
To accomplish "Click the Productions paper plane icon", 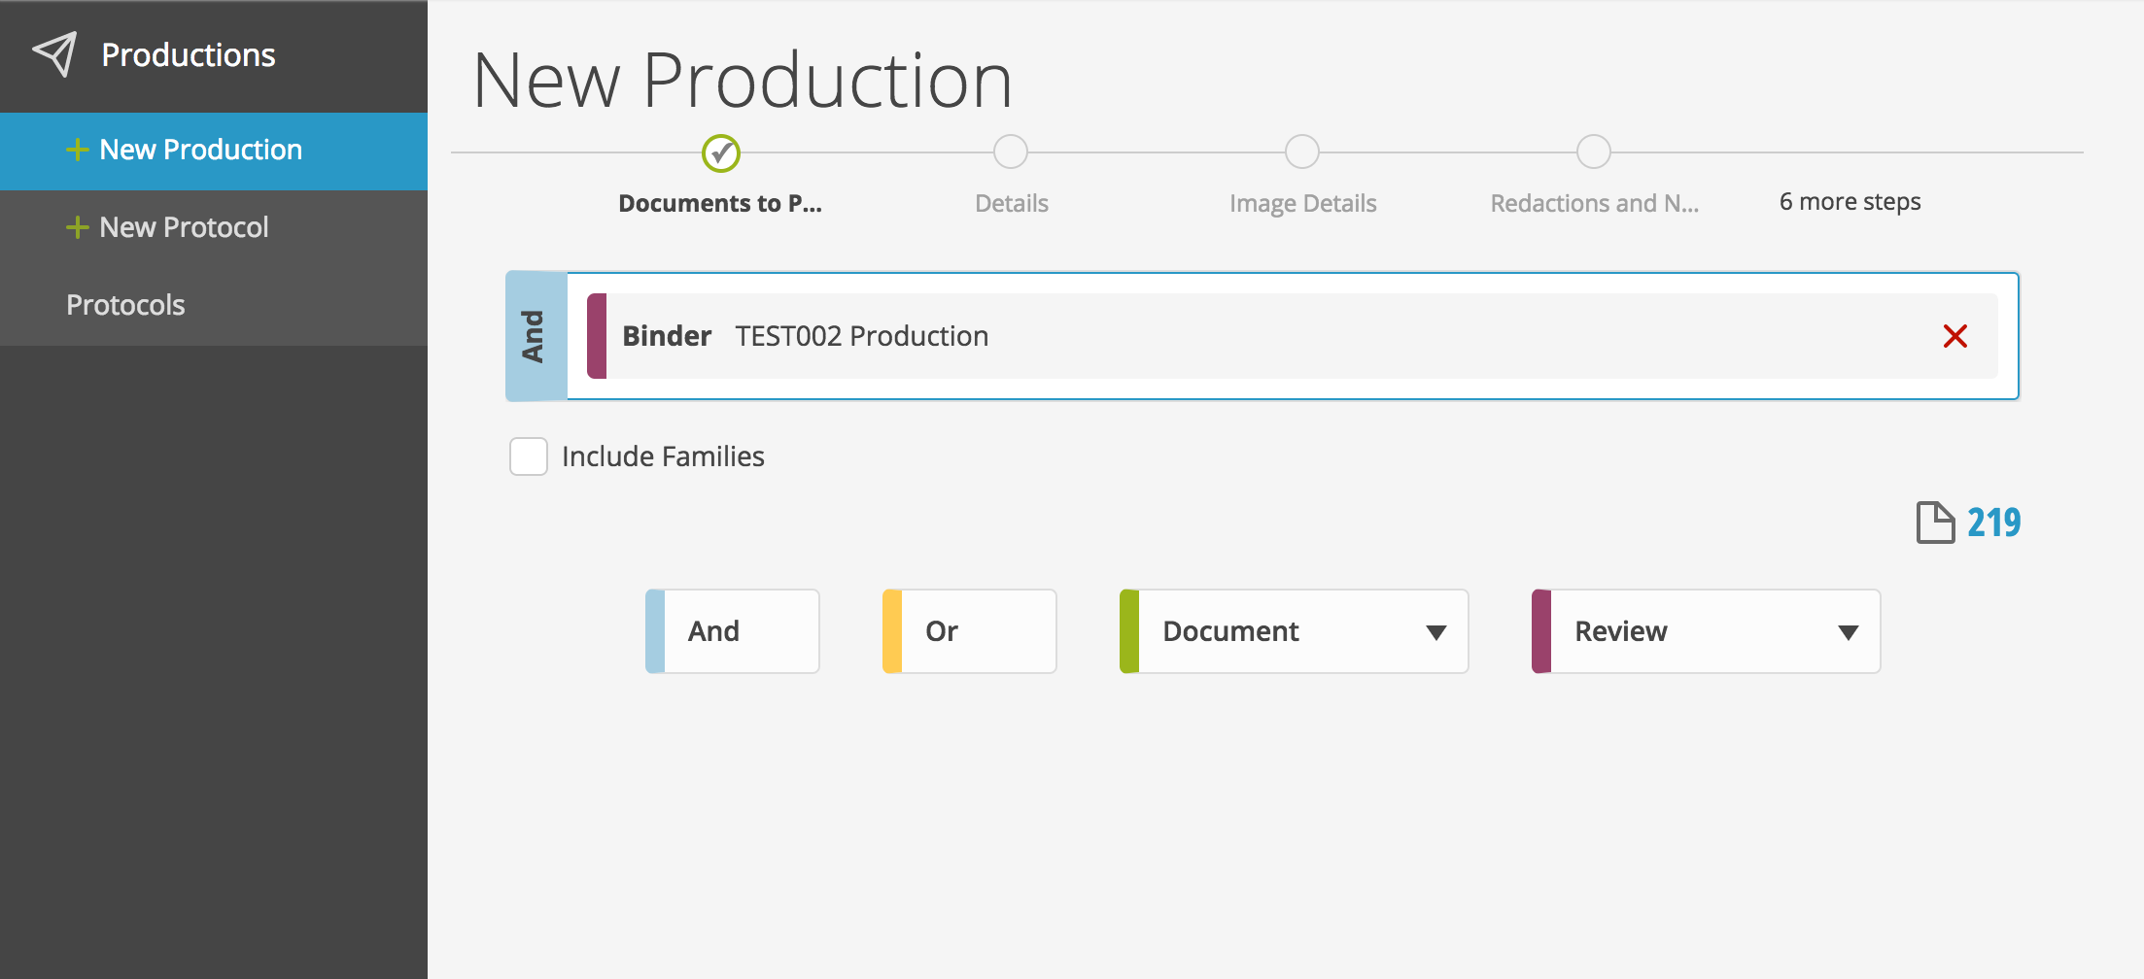I will (x=54, y=54).
